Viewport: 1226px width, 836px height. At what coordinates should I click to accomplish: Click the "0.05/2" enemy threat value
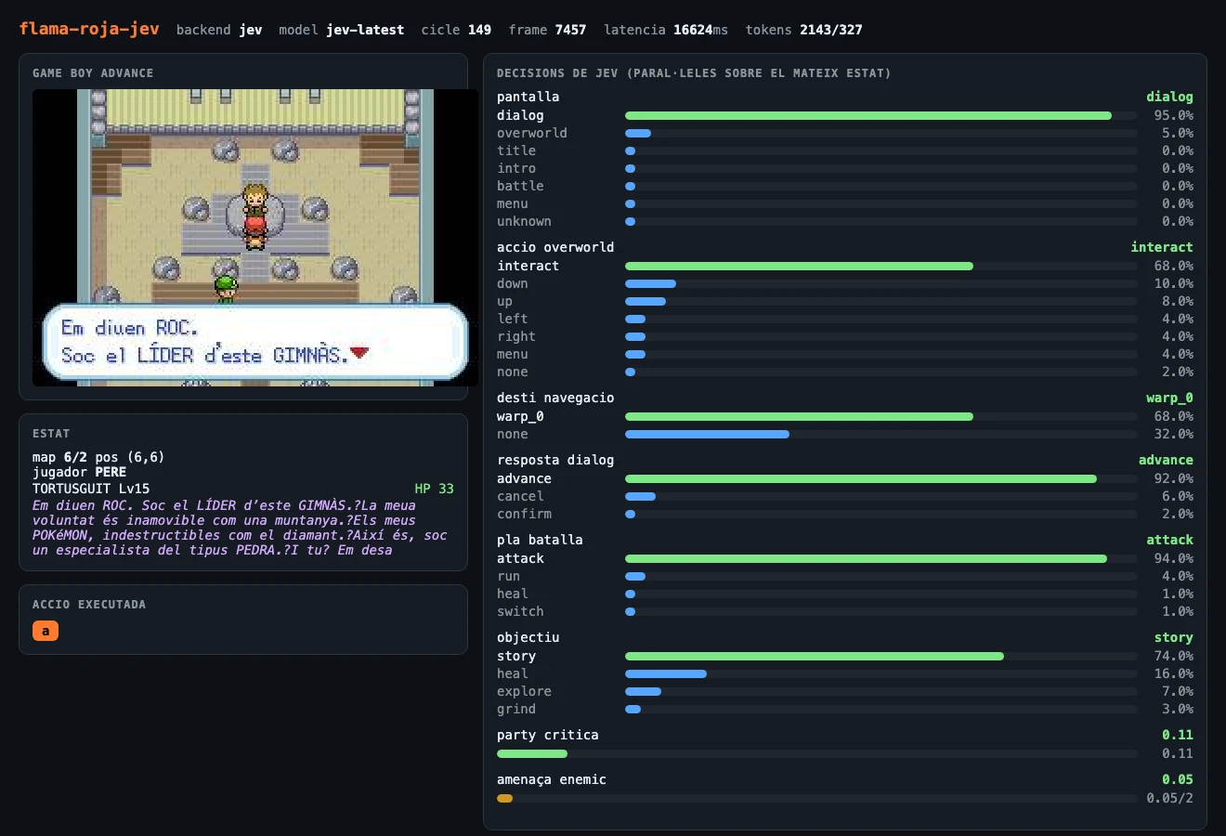pyautogui.click(x=1169, y=798)
